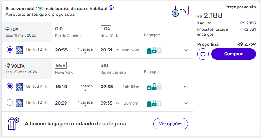The height and width of the screenshot is (138, 261).
Task: Expand details of the 20:55 GIG flight
Action: pyautogui.click(x=186, y=50)
